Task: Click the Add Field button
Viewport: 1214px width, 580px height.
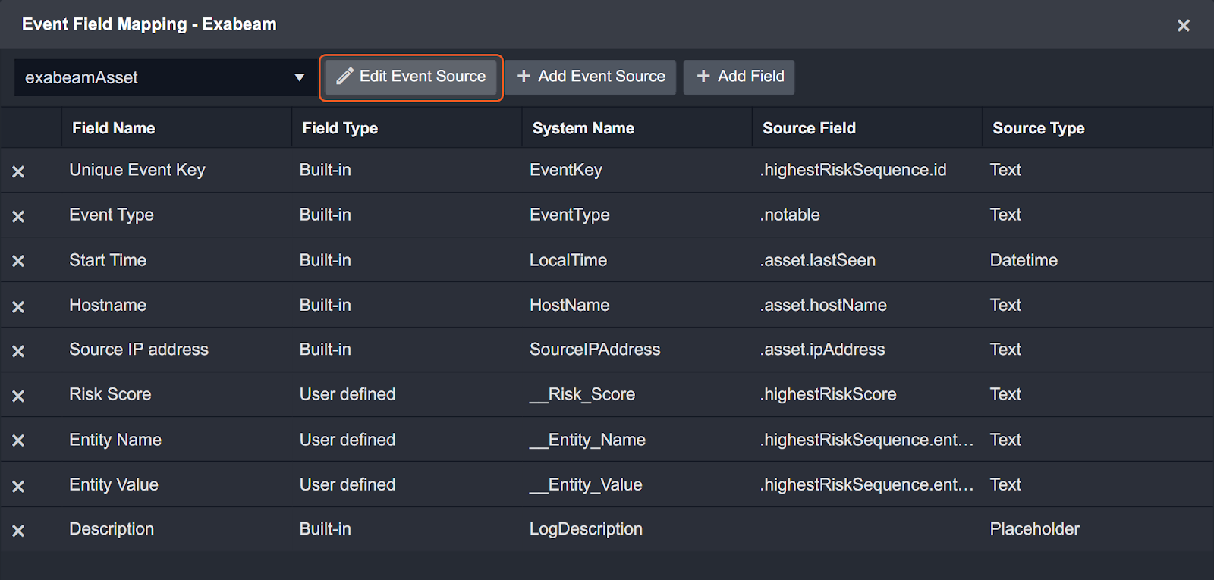Action: point(739,77)
